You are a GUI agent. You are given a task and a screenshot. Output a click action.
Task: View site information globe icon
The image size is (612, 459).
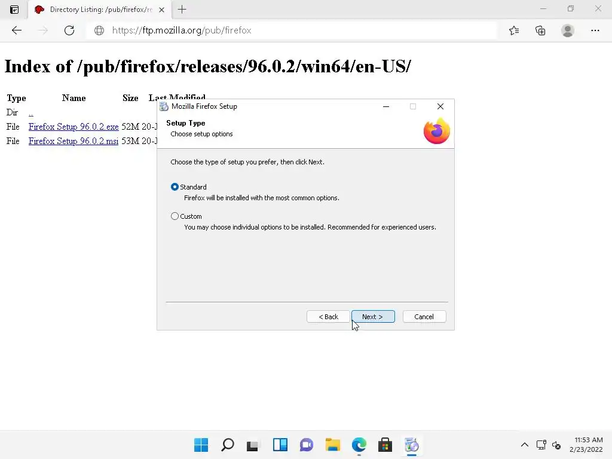pyautogui.click(x=99, y=30)
